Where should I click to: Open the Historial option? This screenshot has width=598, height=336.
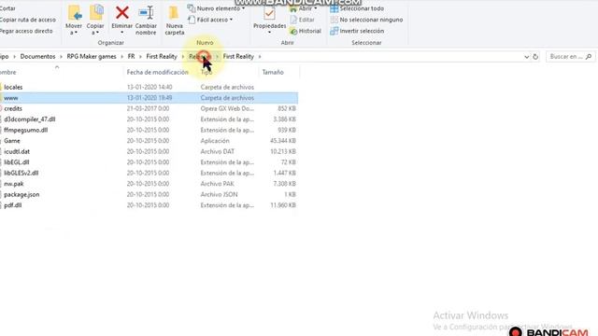coord(306,31)
